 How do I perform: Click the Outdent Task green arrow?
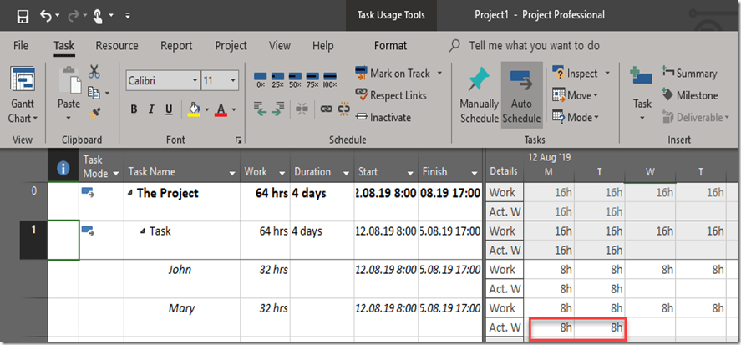pyautogui.click(x=260, y=109)
